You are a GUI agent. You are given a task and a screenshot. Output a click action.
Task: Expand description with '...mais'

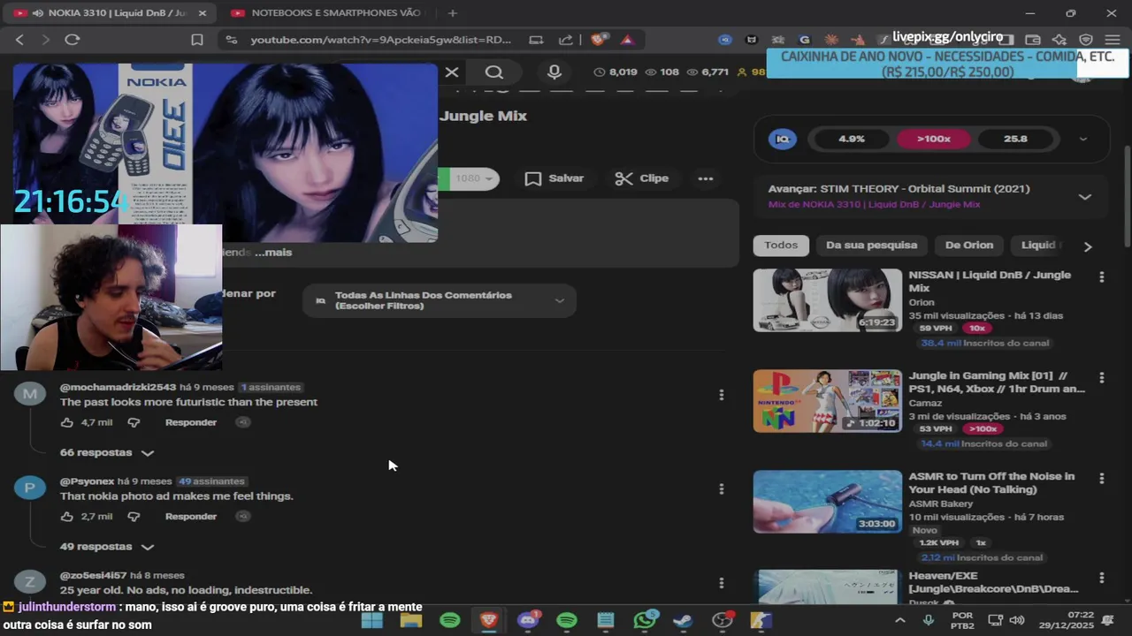273,252
